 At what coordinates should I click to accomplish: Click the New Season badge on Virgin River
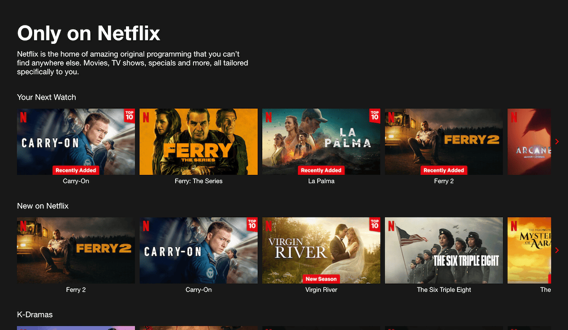tap(321, 279)
